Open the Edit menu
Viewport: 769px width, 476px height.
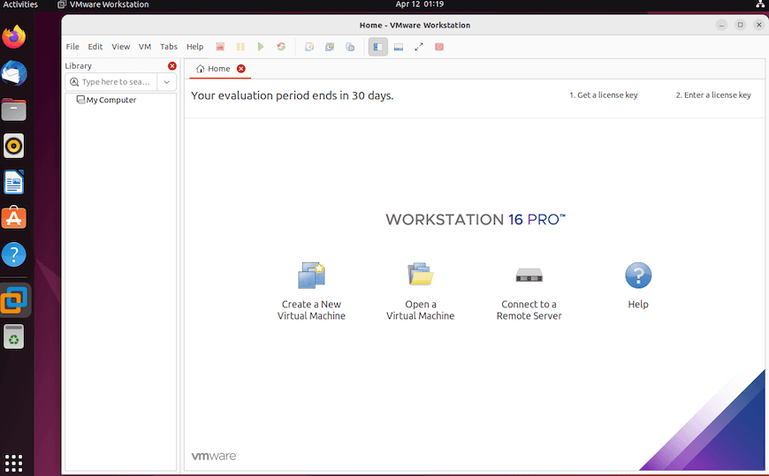coord(95,47)
